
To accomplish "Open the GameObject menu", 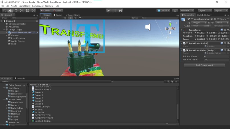I will pos(25,6).
